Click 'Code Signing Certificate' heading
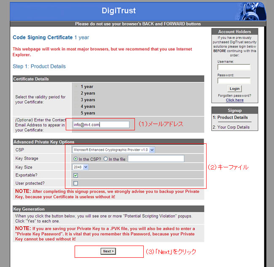This screenshot has height=267, width=274. [x=43, y=37]
